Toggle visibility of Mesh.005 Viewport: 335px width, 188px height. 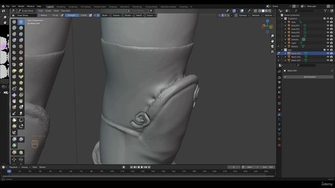(x=328, y=53)
